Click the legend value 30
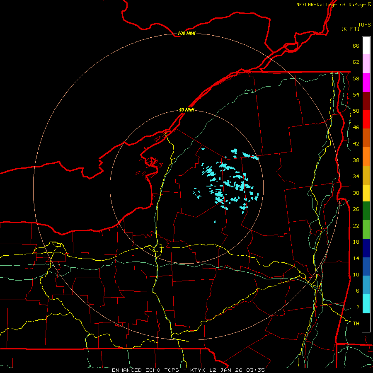Viewport: 373px width, 373px height. [x=356, y=193]
